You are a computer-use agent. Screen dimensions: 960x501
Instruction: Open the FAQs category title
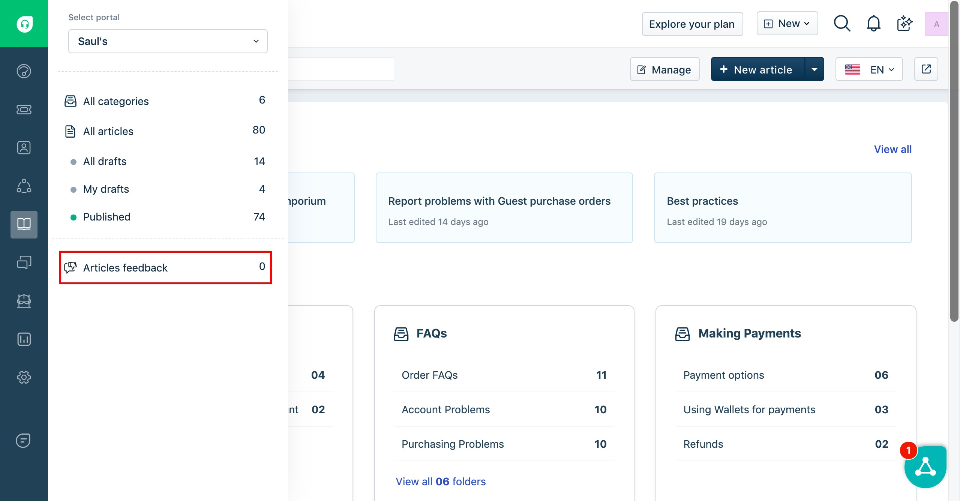tap(432, 333)
